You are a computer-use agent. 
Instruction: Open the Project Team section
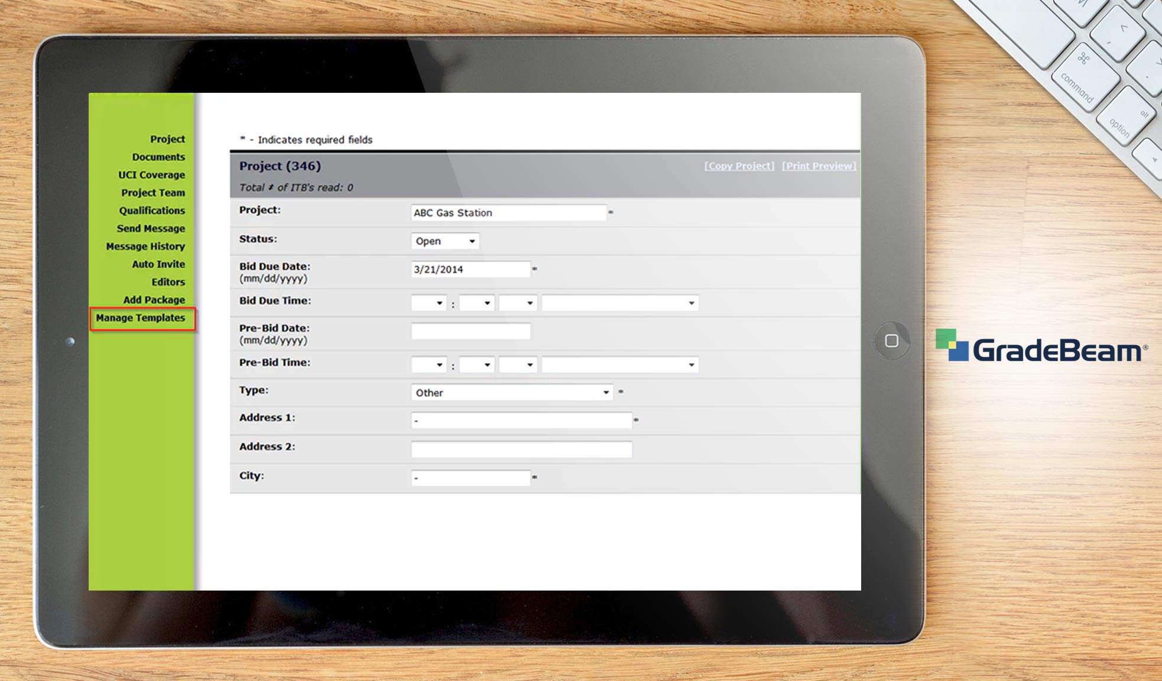[152, 193]
